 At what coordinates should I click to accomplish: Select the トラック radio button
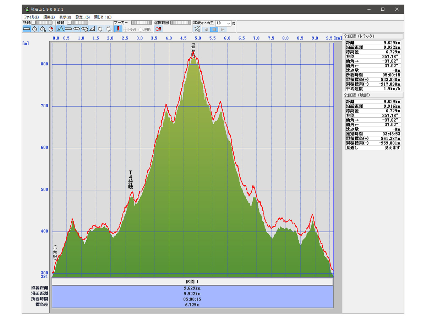click(126, 30)
